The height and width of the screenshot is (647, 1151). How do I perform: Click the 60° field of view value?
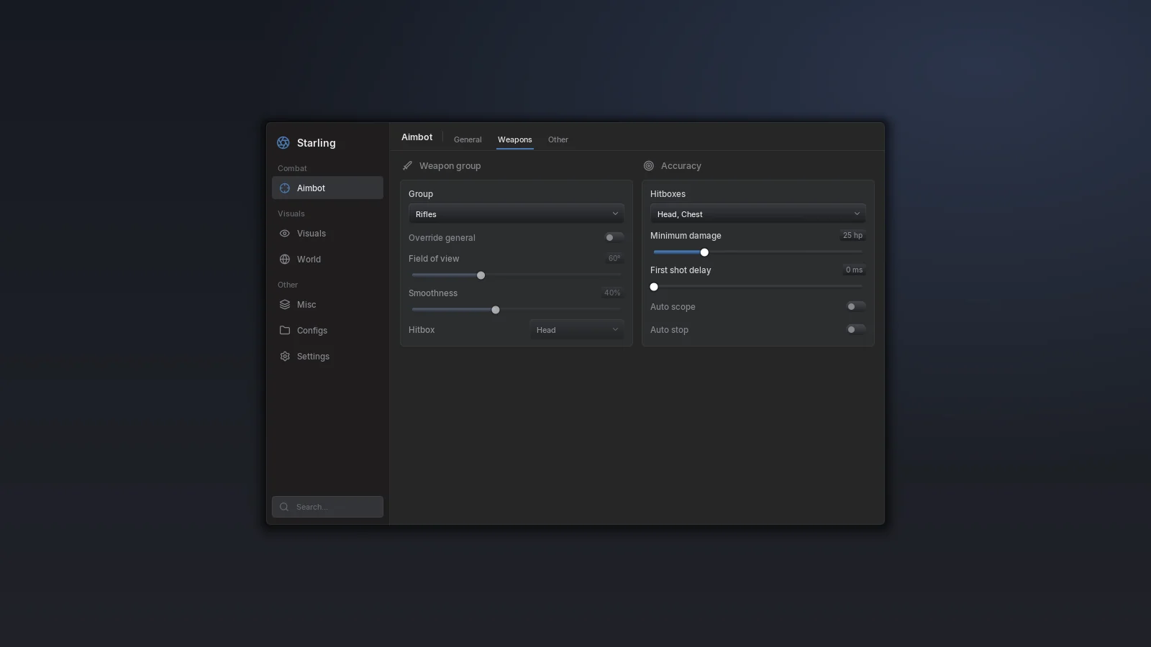[x=614, y=259]
